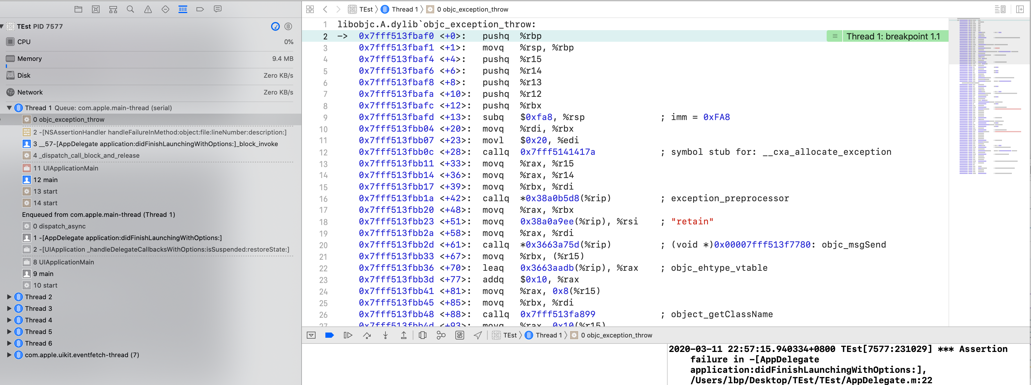Viewport: 1031px width, 385px height.
Task: Open the Report navigator
Action: (x=218, y=9)
